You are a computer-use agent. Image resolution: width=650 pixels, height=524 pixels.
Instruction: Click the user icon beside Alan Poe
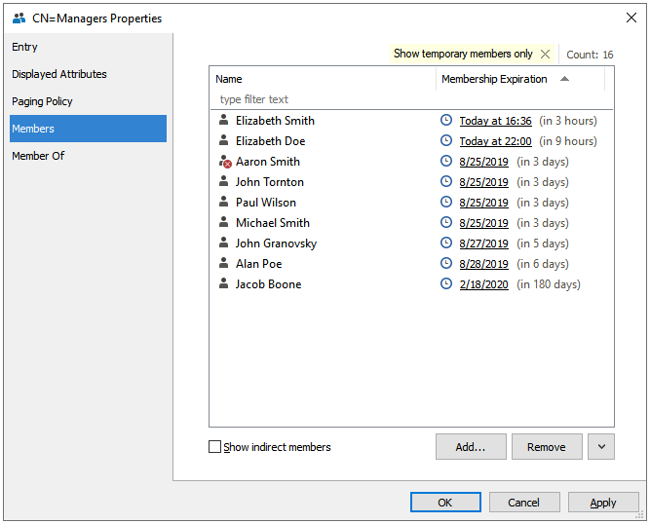click(x=223, y=264)
